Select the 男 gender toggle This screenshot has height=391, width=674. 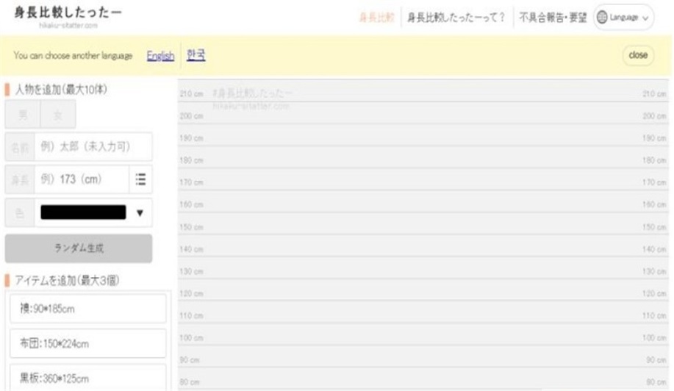(x=23, y=115)
